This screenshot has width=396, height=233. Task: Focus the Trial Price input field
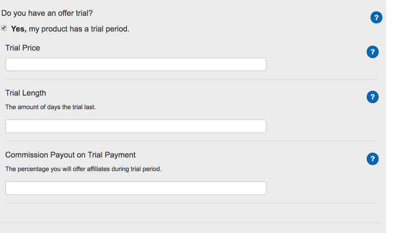136,64
